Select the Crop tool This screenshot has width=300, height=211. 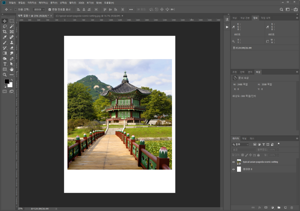tap(5, 32)
